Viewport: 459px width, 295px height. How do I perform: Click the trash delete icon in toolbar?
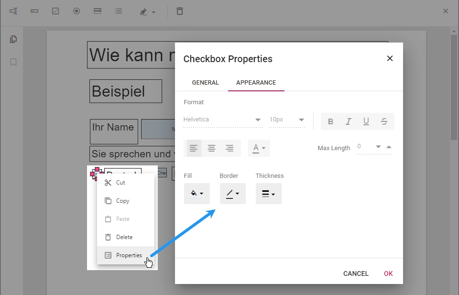point(180,11)
